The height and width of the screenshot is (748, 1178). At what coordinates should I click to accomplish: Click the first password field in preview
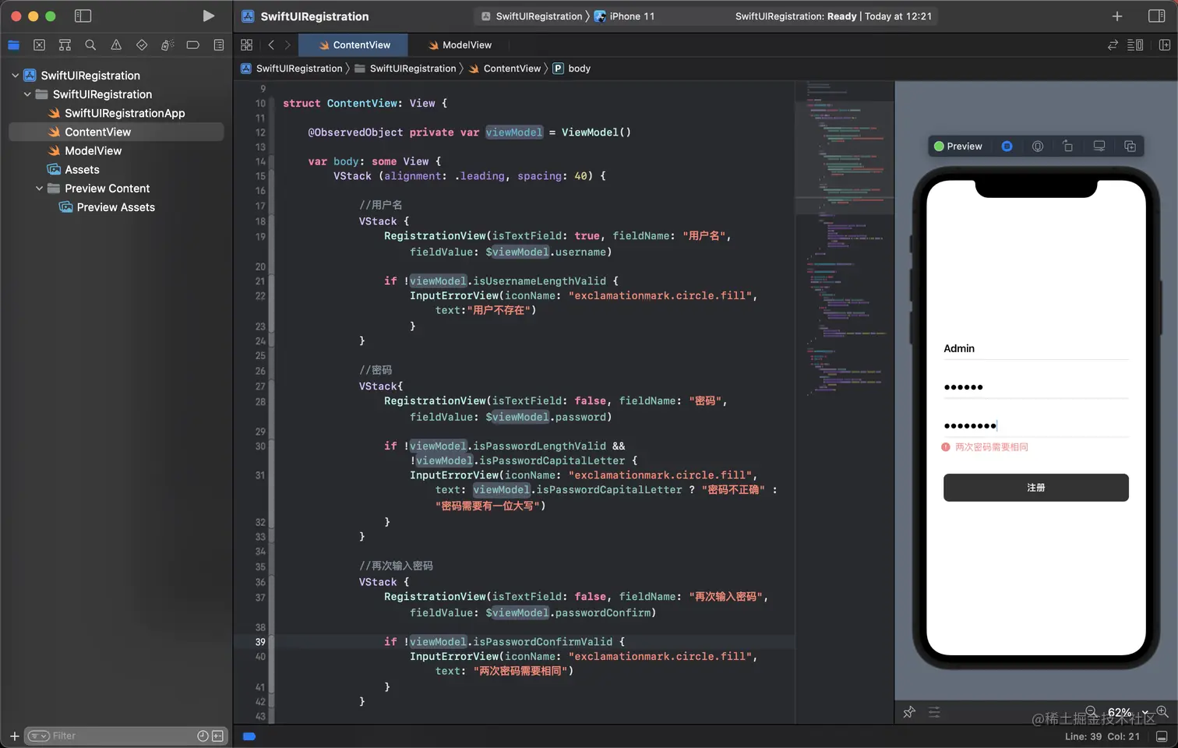(x=1035, y=387)
